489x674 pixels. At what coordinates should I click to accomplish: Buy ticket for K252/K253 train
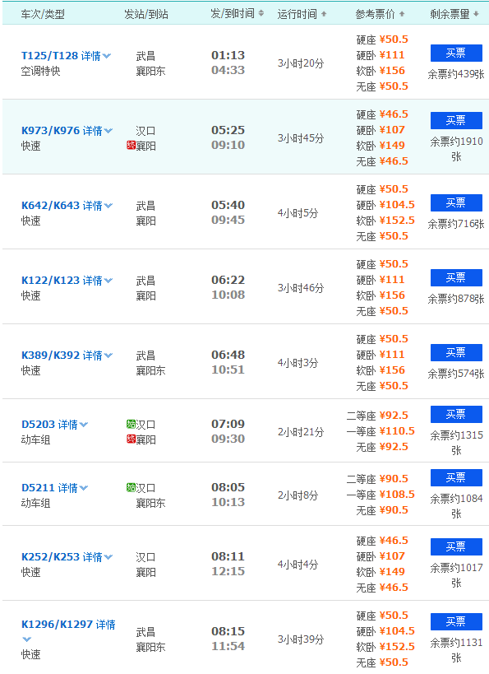click(x=456, y=546)
